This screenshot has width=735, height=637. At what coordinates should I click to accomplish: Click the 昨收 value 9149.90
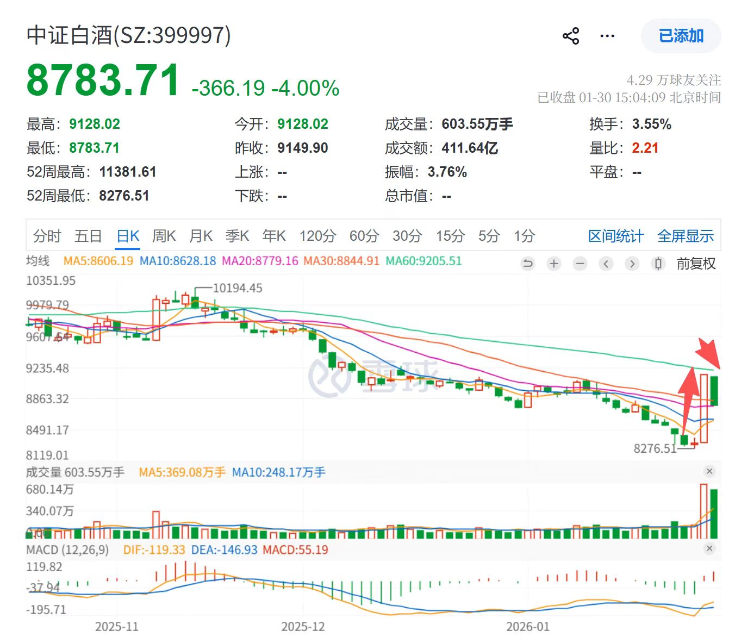point(303,148)
